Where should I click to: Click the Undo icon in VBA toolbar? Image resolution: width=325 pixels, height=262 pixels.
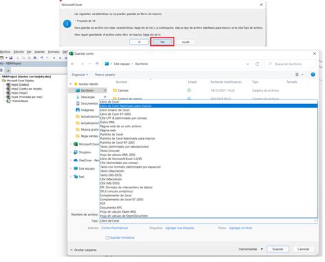[x=42, y=57]
